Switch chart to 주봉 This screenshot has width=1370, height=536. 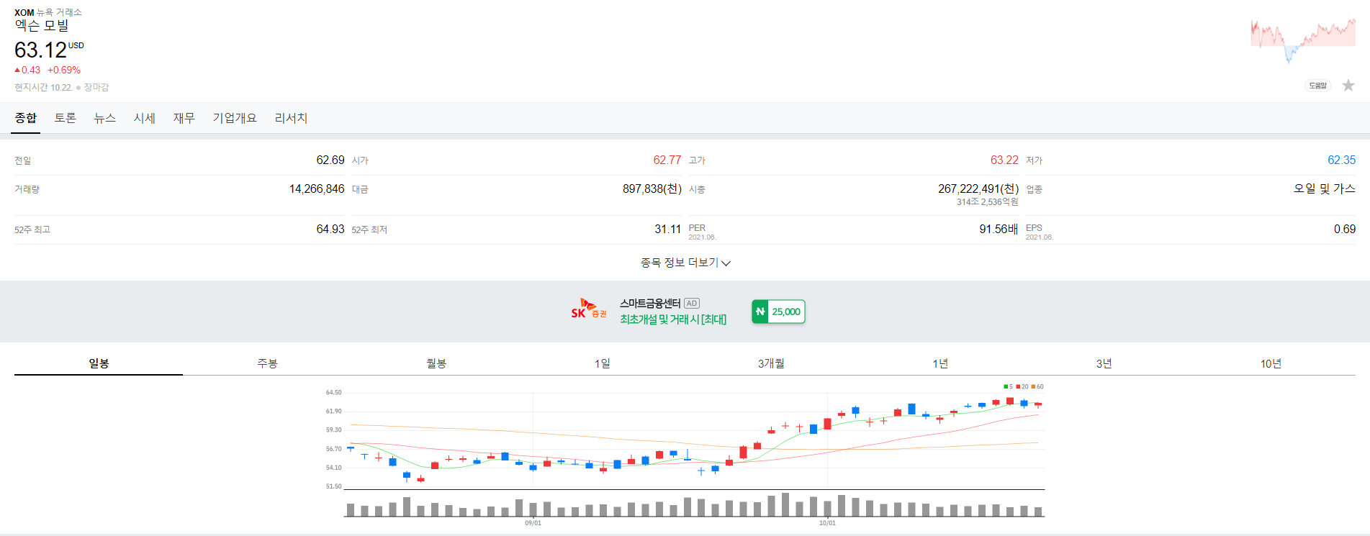click(x=267, y=363)
